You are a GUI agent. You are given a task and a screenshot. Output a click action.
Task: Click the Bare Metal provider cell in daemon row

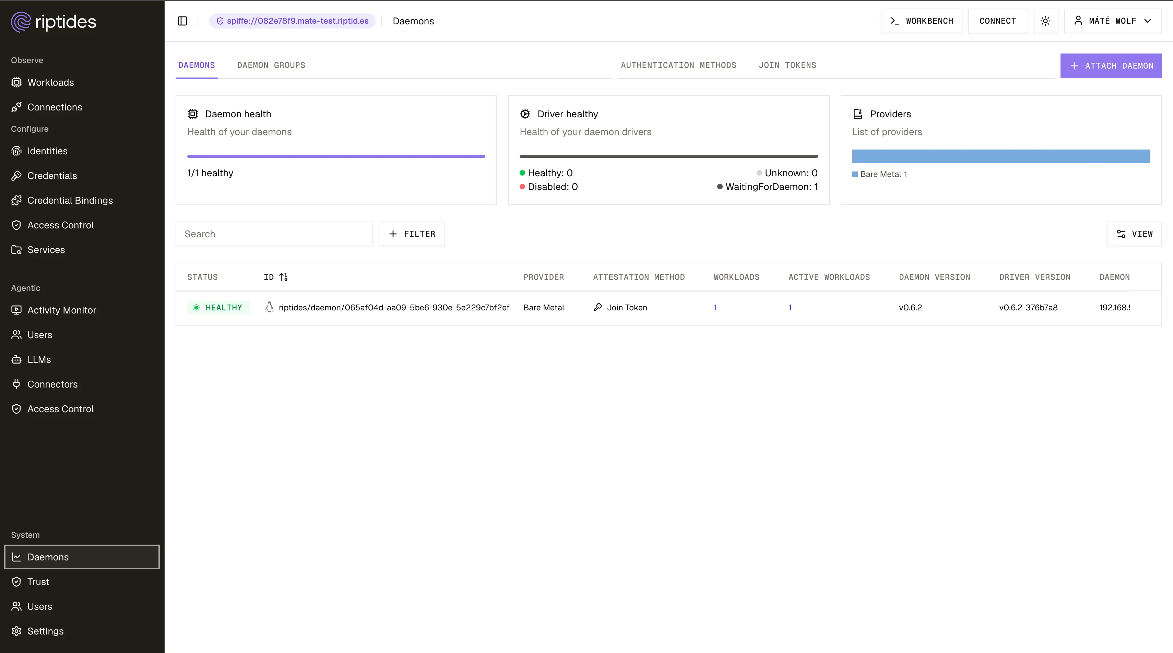coord(544,307)
